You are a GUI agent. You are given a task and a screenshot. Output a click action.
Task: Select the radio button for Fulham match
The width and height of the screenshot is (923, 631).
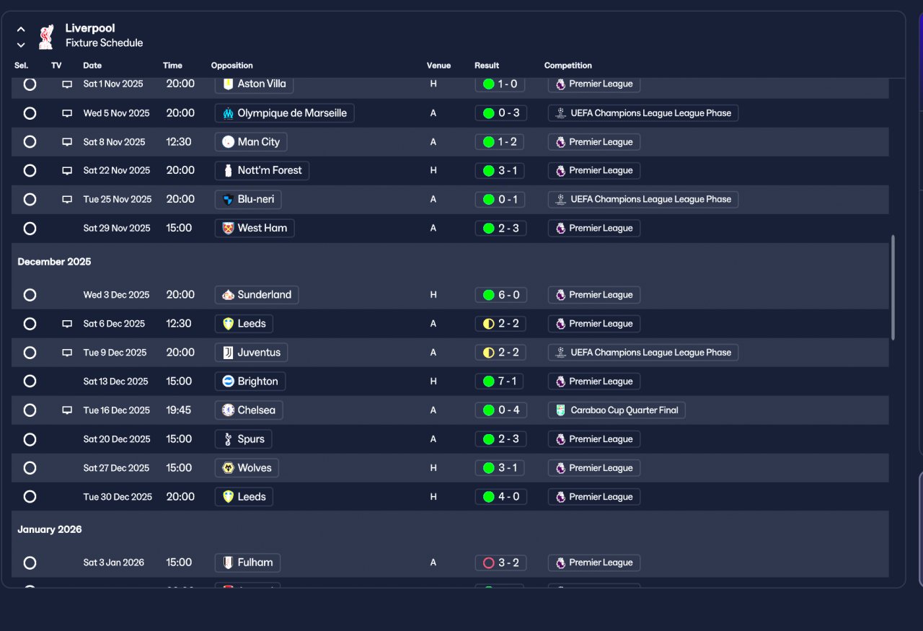coord(30,562)
